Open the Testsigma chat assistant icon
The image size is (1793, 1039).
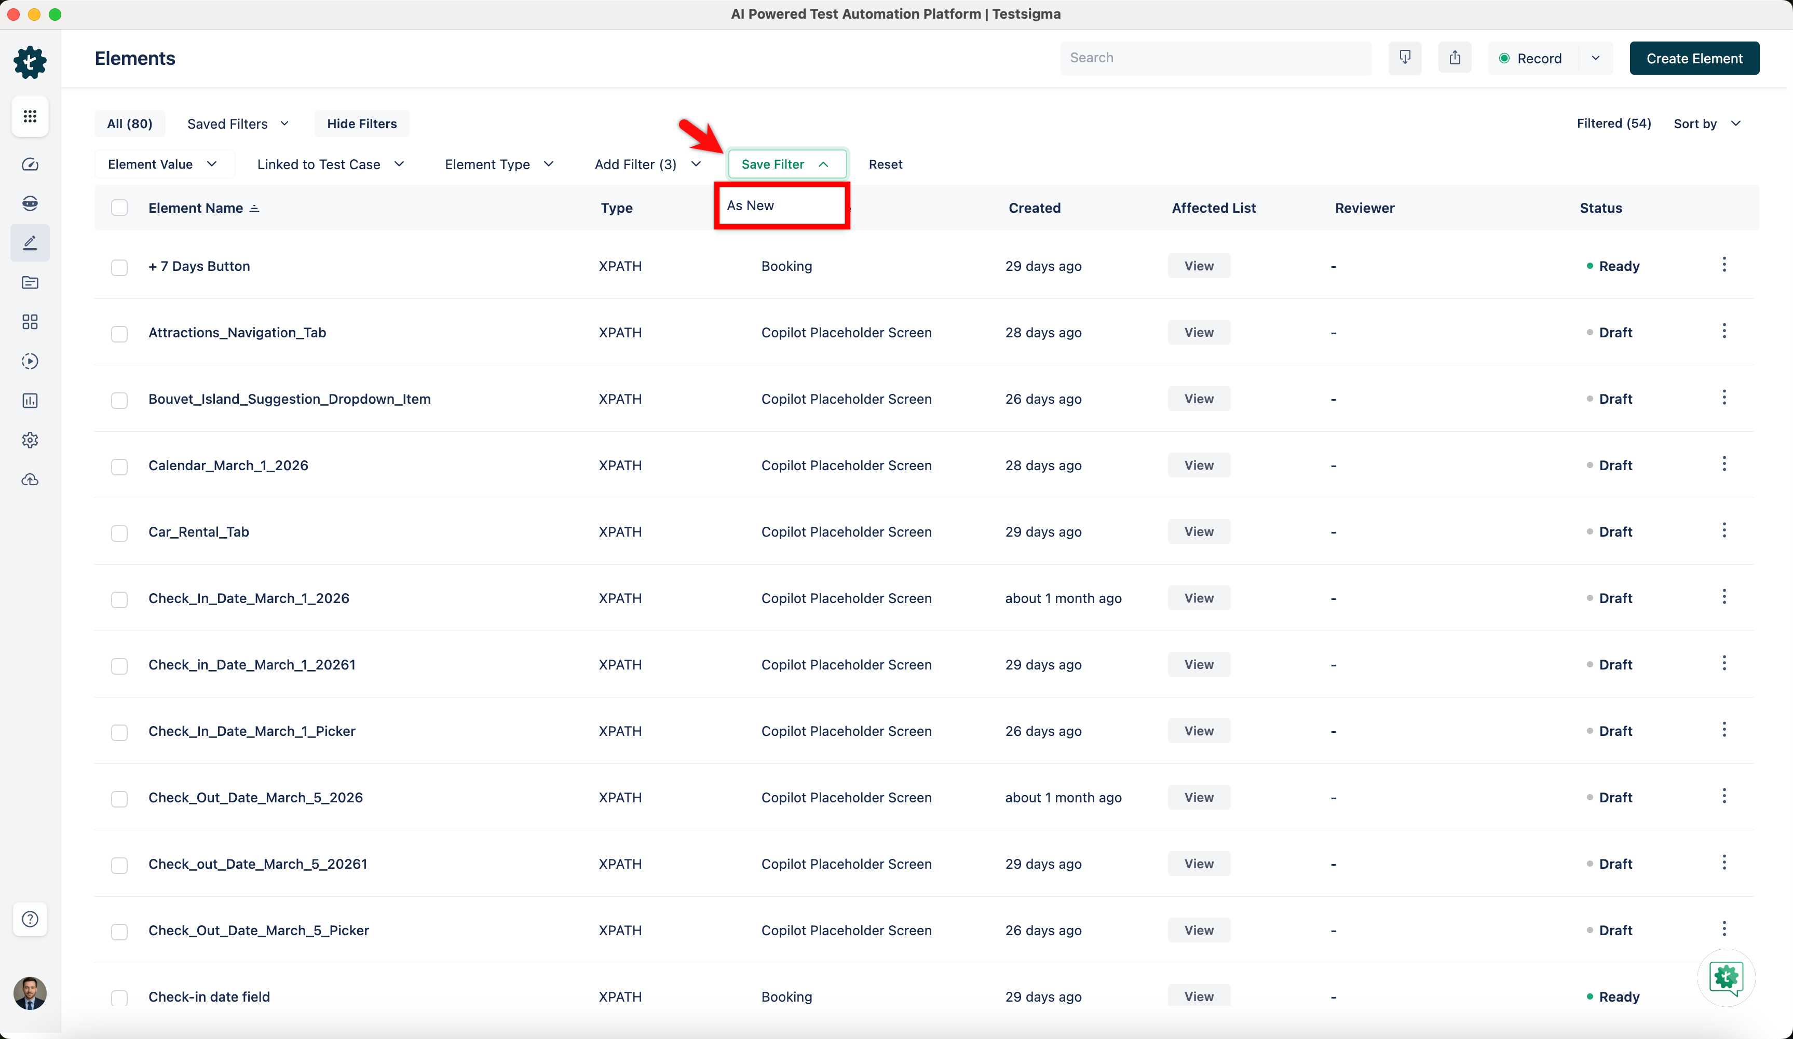click(x=1726, y=977)
